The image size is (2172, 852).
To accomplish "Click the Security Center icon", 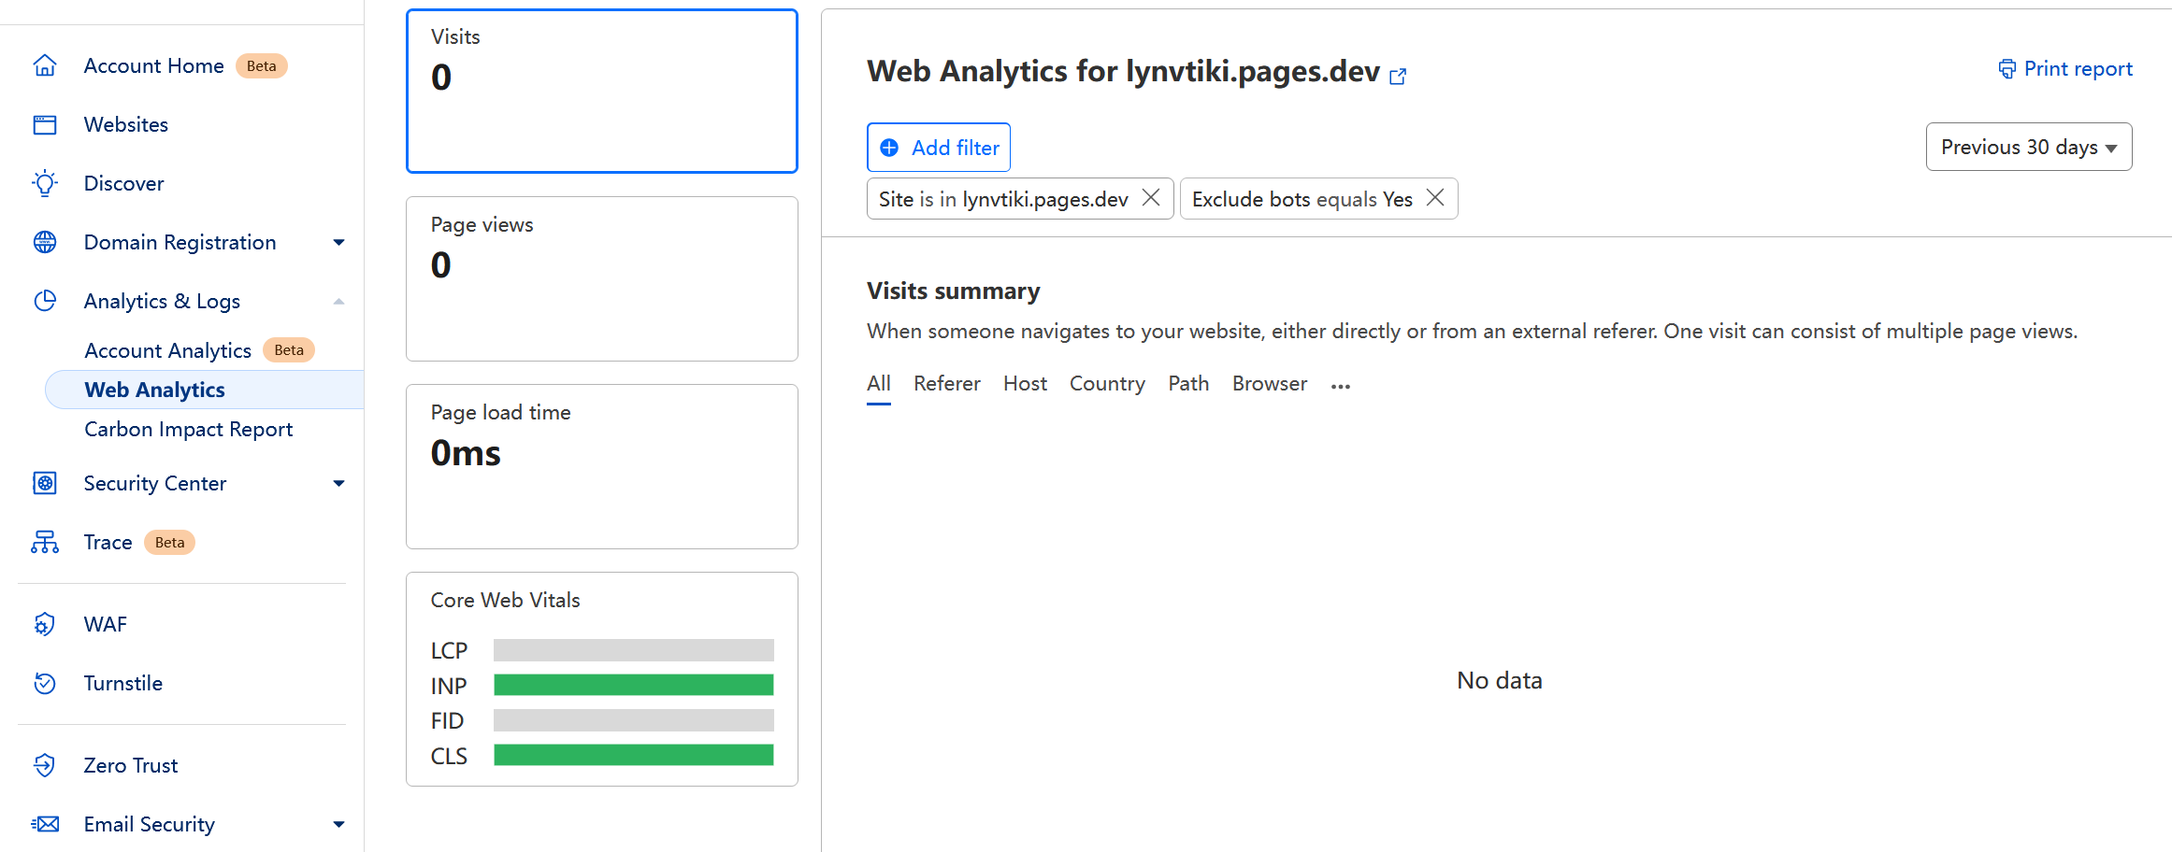I will click(45, 483).
